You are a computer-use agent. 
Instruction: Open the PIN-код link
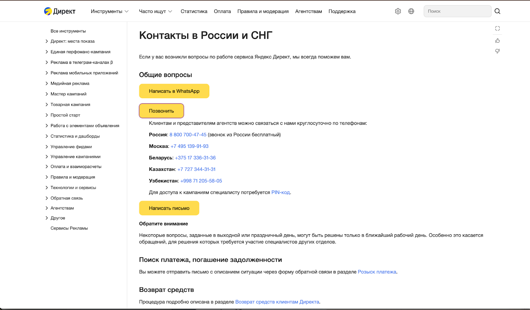280,192
